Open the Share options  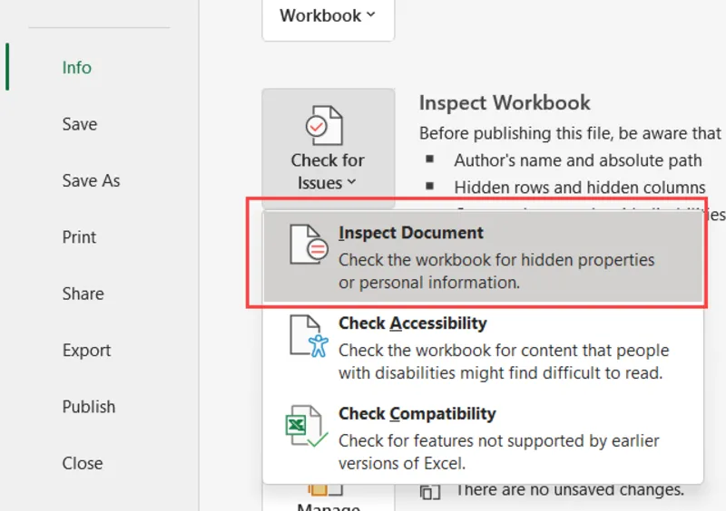click(83, 294)
